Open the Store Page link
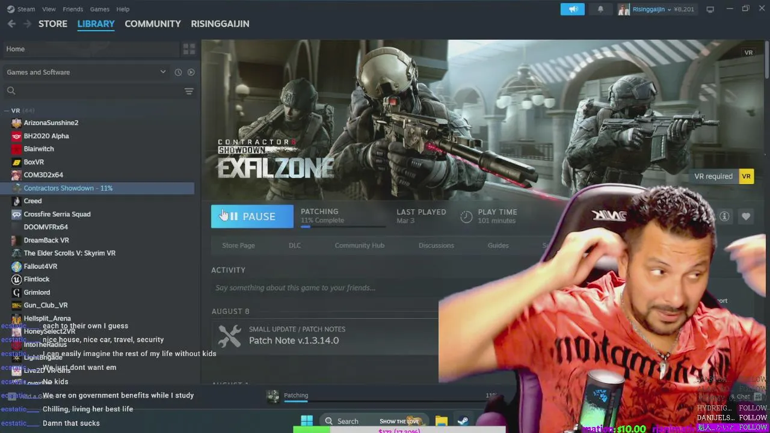Viewport: 770px width, 433px height. (238, 245)
